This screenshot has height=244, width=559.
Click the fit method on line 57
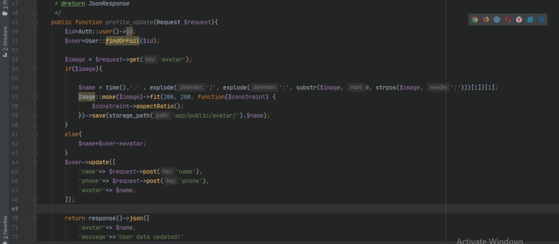pyautogui.click(x=155, y=97)
